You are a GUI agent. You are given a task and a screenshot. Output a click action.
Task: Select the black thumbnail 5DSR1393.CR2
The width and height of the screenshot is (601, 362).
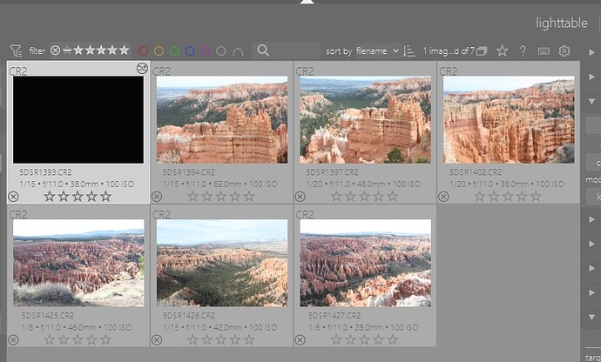pyautogui.click(x=78, y=119)
